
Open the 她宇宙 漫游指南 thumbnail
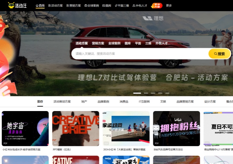[x=25, y=128]
